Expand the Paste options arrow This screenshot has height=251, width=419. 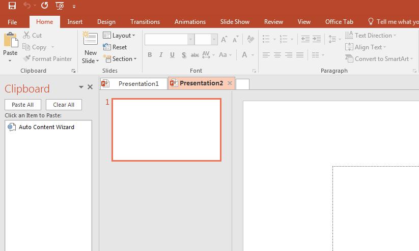(x=10, y=61)
